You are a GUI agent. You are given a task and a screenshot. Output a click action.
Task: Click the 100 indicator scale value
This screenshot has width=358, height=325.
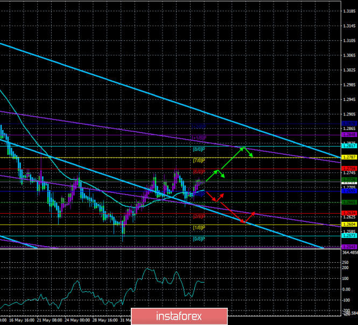pyautogui.click(x=346, y=279)
